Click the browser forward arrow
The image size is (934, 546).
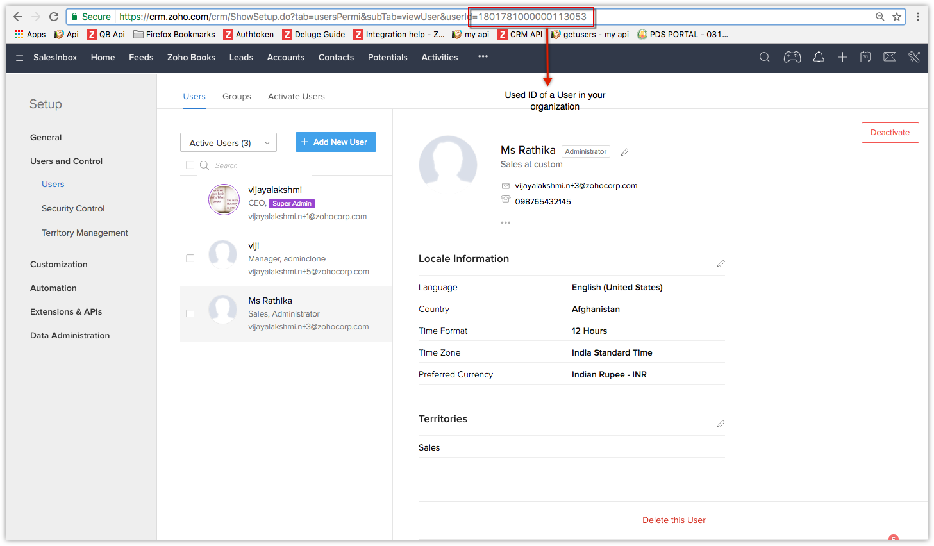[x=36, y=17]
